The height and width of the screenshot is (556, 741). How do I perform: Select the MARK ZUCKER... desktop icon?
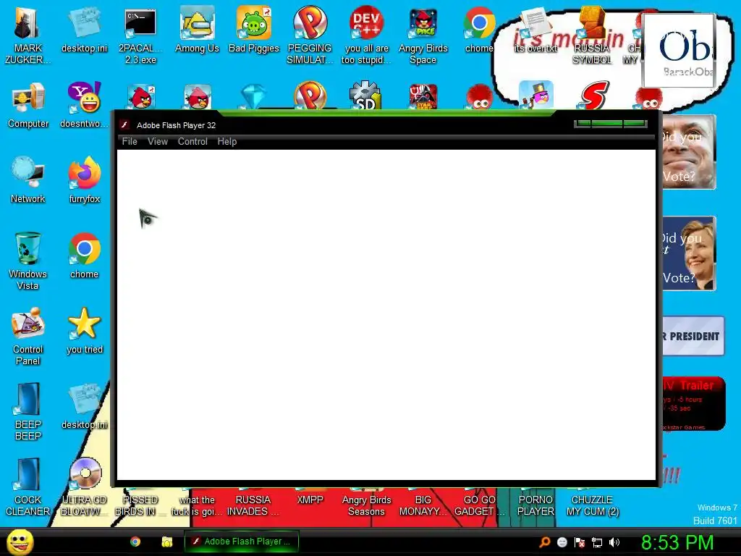(27, 35)
